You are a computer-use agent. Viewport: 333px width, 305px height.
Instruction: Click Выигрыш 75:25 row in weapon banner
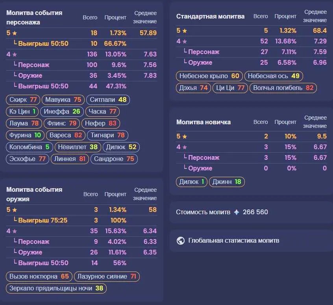pos(81,221)
